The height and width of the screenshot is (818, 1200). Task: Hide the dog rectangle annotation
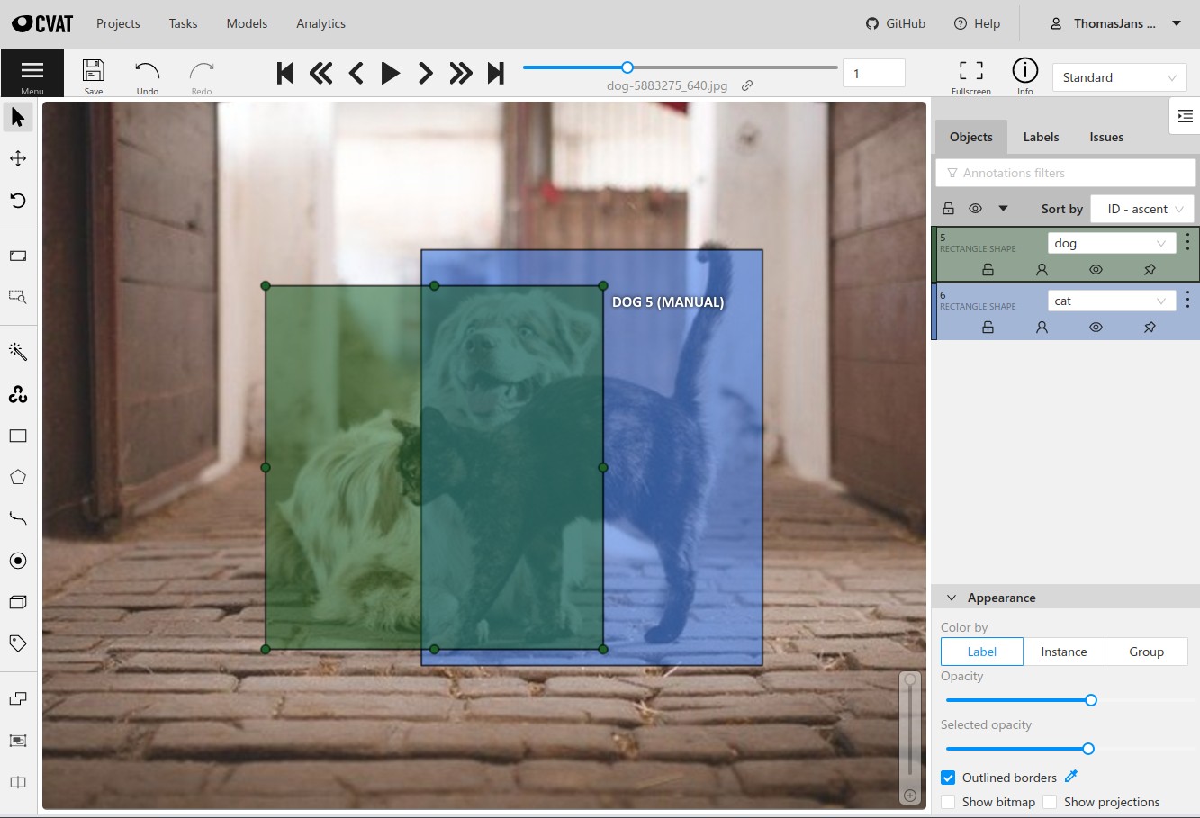coord(1096,269)
